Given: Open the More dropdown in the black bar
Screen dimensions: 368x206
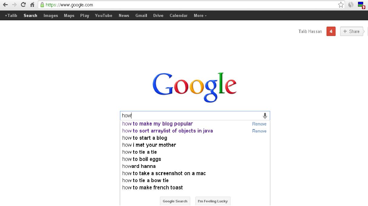Looking at the screenshot, I should (x=200, y=15).
